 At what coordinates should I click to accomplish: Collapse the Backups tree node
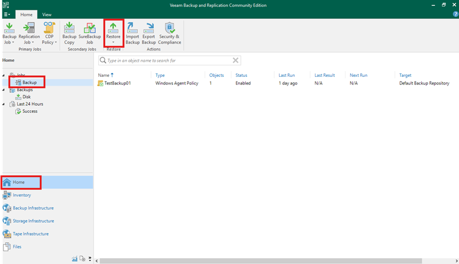point(3,90)
